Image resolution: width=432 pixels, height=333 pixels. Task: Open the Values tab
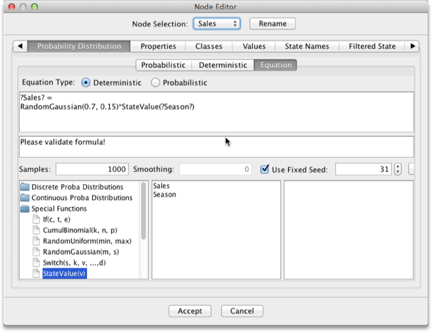[254, 47]
